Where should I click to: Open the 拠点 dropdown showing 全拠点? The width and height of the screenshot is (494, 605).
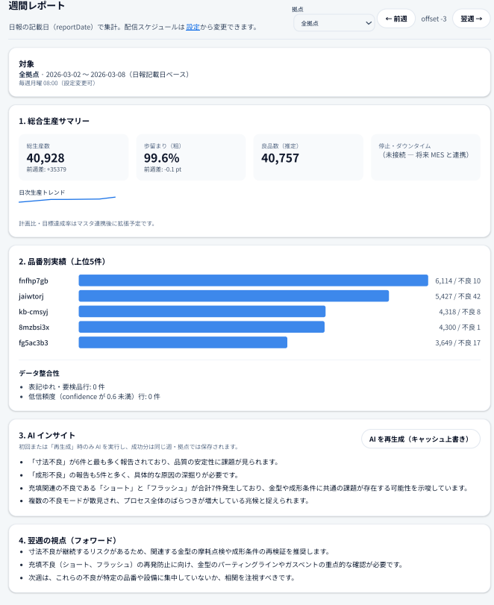coord(334,23)
